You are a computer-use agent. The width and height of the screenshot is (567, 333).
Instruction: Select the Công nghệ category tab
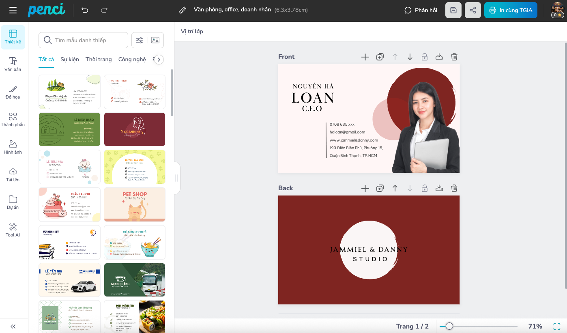coord(132,59)
